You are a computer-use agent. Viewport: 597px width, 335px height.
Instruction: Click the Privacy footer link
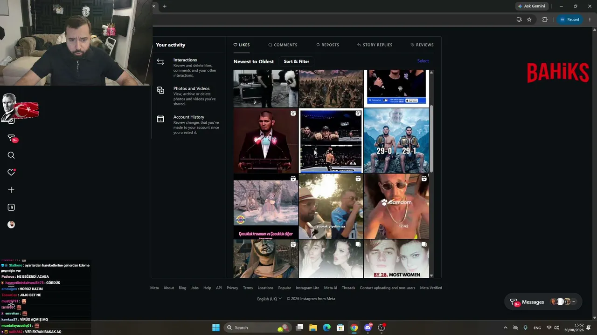[x=232, y=288]
